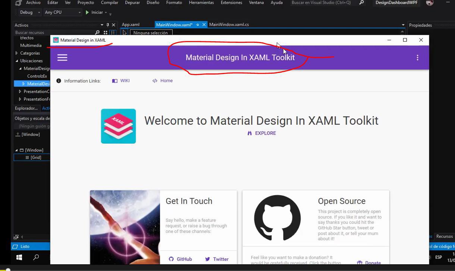This screenshot has width=455, height=271.
Task: Open Windows taskbar search
Action: [x=36, y=257]
